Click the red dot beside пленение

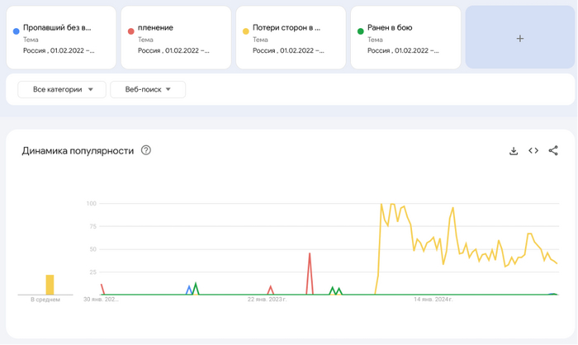(131, 31)
